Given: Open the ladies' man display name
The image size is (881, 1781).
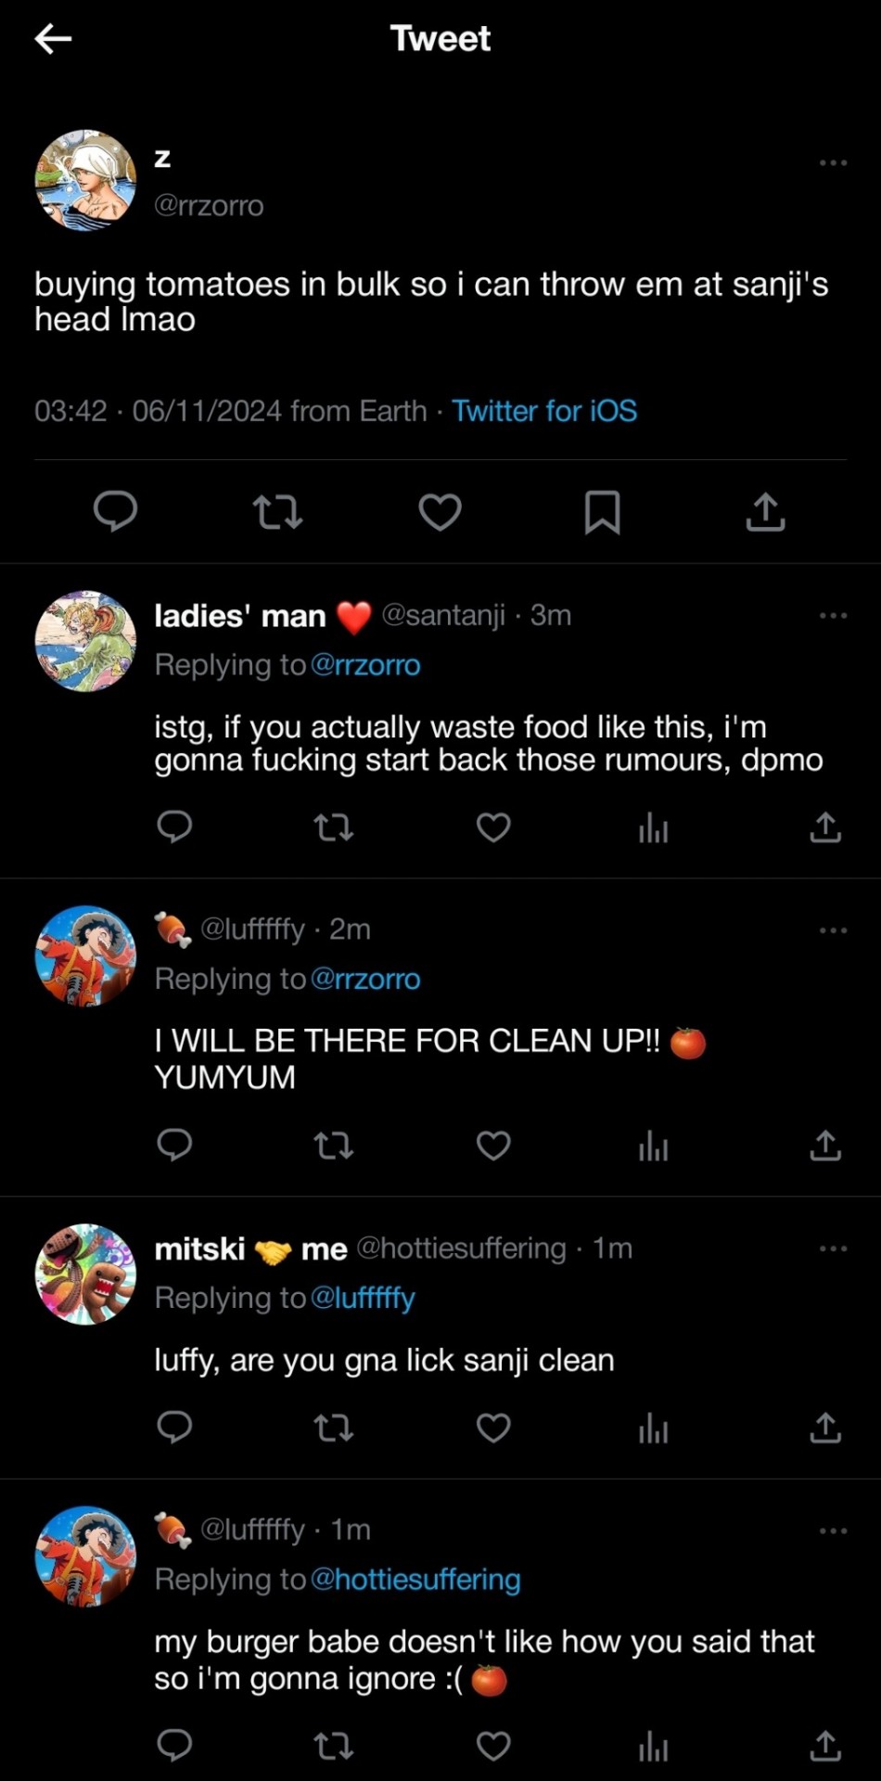Looking at the screenshot, I should click(240, 616).
